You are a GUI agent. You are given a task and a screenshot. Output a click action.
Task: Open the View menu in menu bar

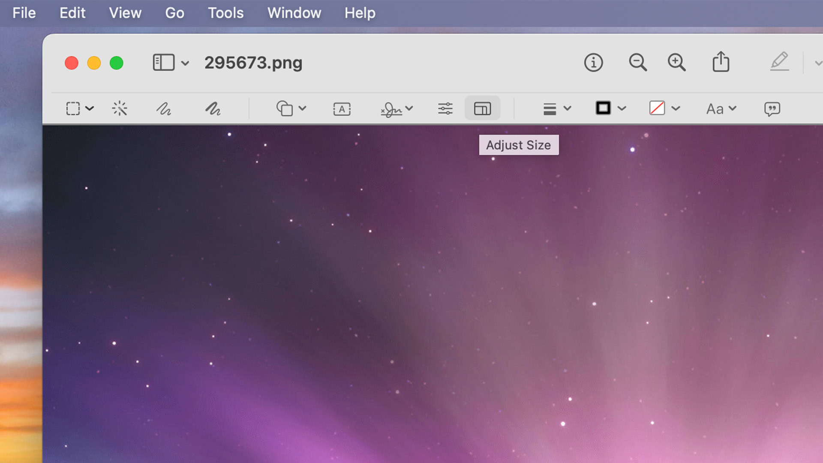point(125,13)
